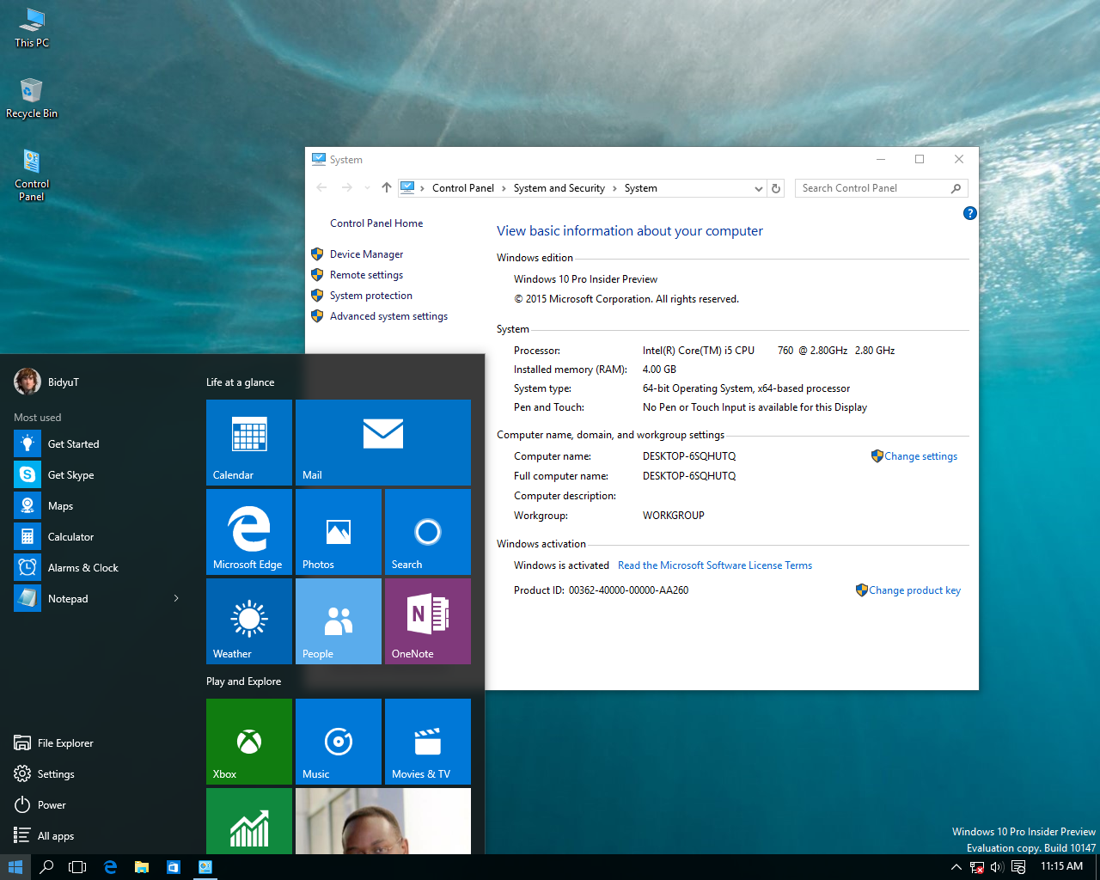
Task: Open All apps in Start menu
Action: point(55,835)
